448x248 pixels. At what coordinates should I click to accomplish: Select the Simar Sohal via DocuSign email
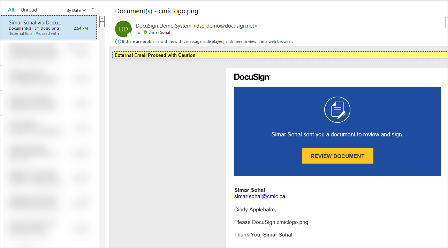coord(48,28)
